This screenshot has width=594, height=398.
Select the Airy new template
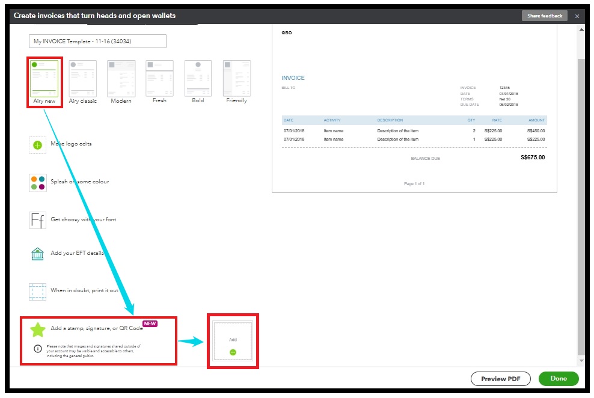click(44, 75)
